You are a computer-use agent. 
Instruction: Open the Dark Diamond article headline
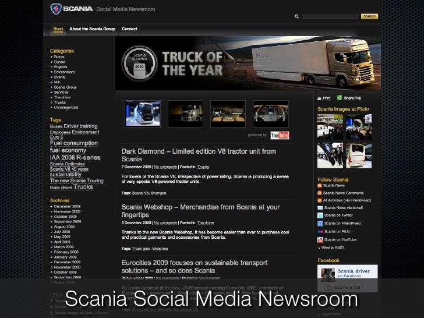[x=199, y=155]
